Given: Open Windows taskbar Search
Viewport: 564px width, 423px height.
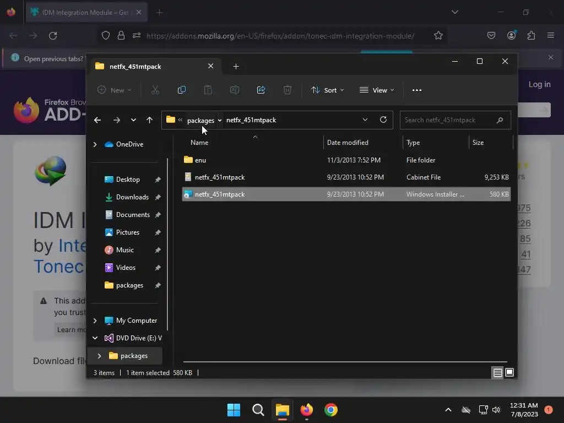Looking at the screenshot, I should coord(258,410).
